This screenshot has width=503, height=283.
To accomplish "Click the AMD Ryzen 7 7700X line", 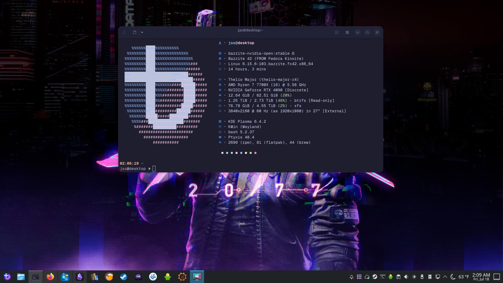I will click(x=267, y=85).
